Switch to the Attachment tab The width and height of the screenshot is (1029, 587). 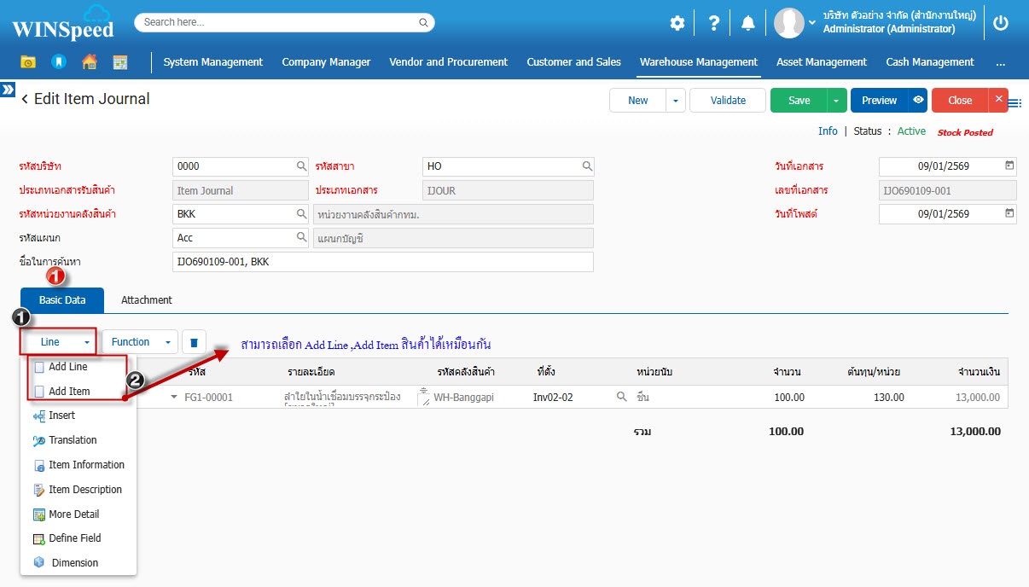[146, 300]
